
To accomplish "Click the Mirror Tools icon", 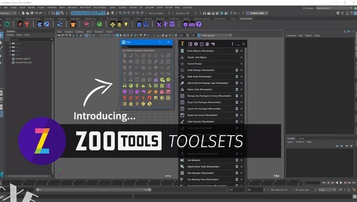I will (x=182, y=89).
